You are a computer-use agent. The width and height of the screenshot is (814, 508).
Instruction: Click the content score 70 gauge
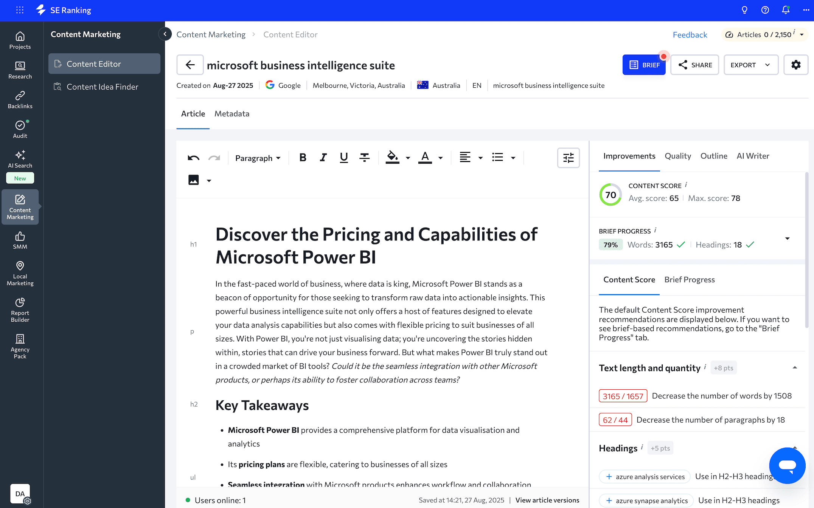coord(610,195)
